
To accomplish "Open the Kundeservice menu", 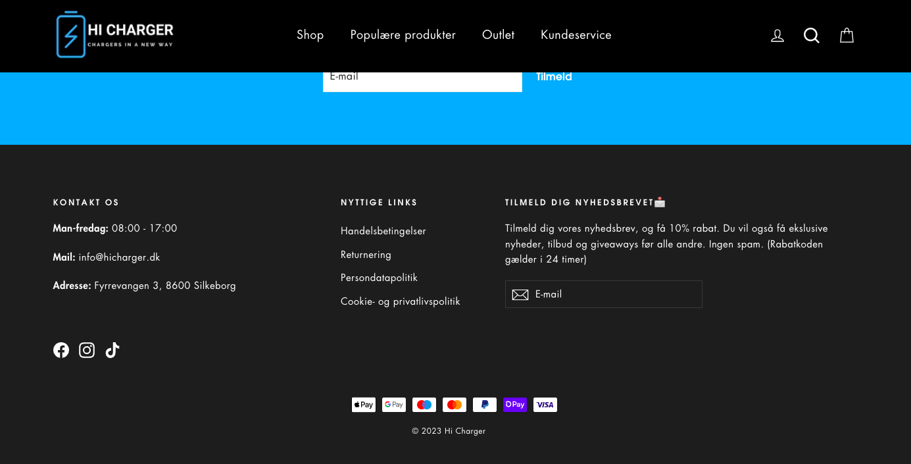I will point(576,35).
